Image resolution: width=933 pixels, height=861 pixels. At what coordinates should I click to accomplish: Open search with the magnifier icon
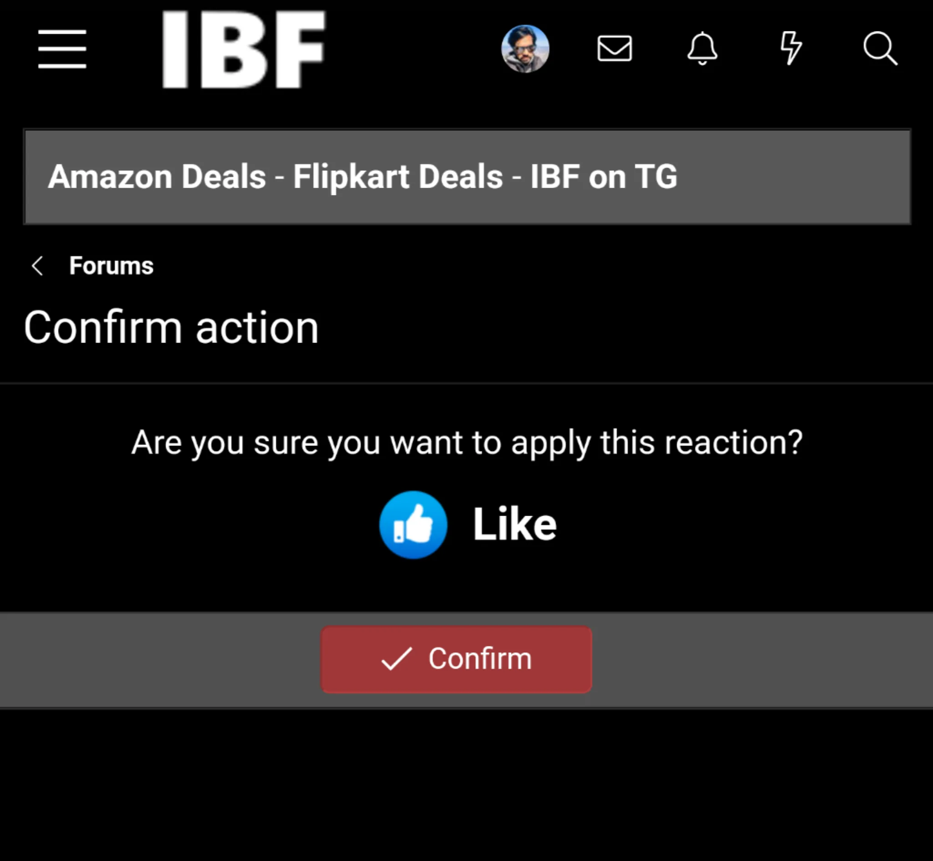[880, 48]
